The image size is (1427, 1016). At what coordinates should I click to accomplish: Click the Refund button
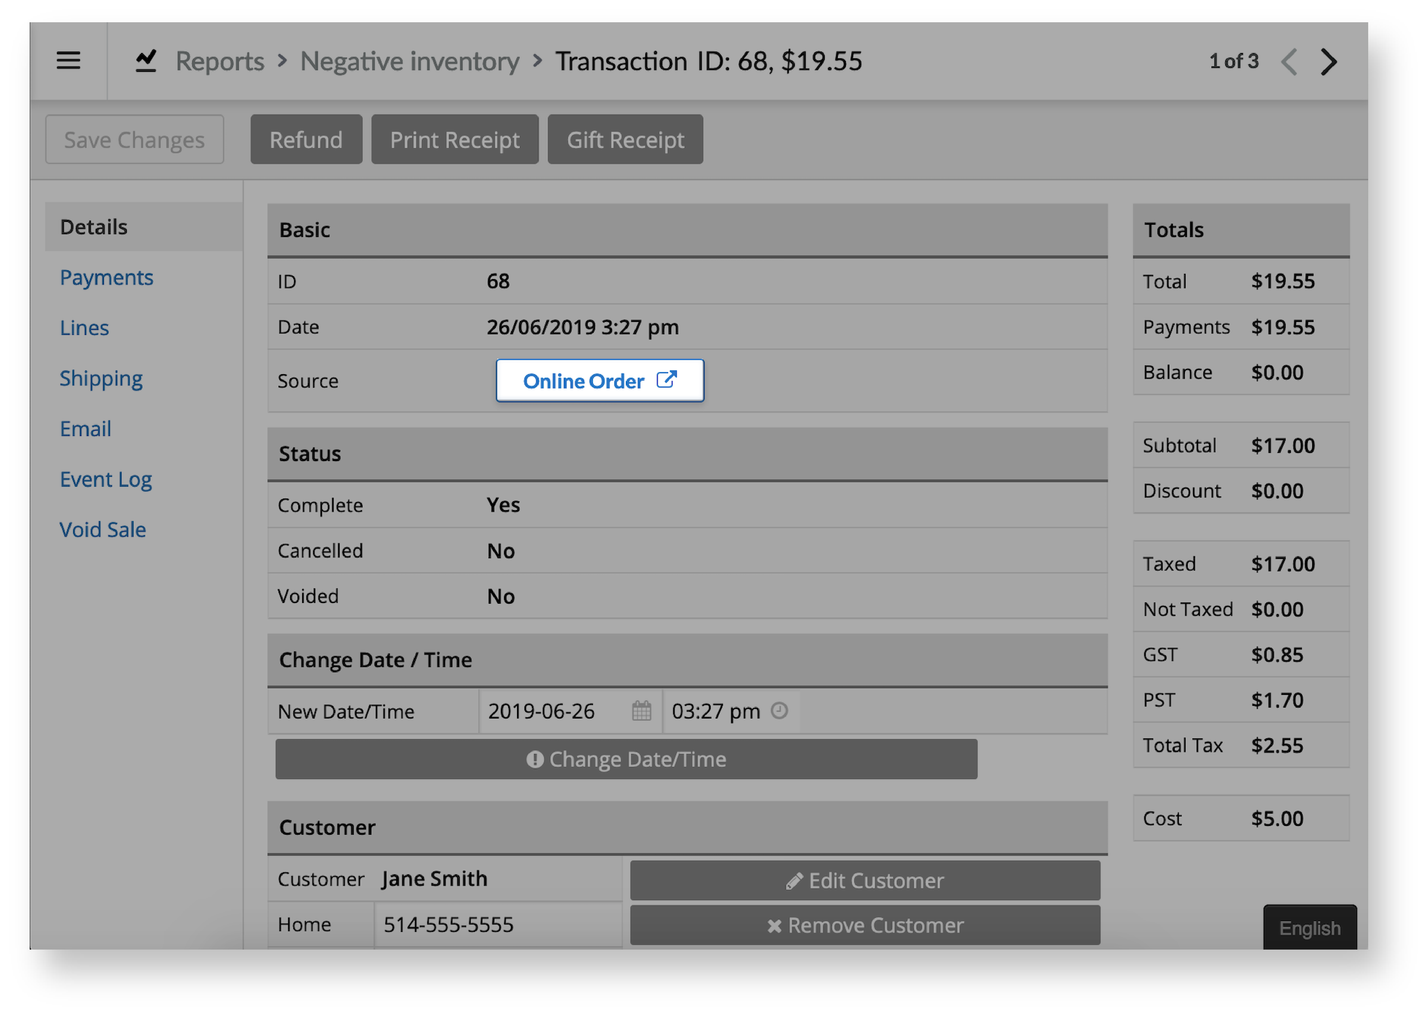tap(306, 140)
